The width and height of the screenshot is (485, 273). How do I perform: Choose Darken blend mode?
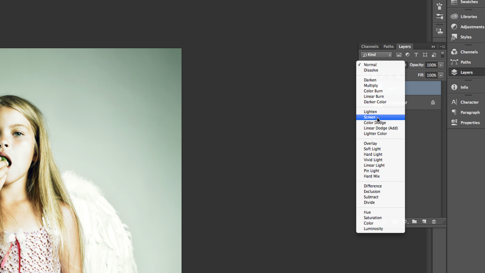click(380, 80)
